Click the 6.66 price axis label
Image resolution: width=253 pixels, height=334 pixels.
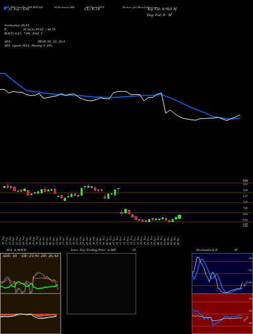tap(245, 214)
